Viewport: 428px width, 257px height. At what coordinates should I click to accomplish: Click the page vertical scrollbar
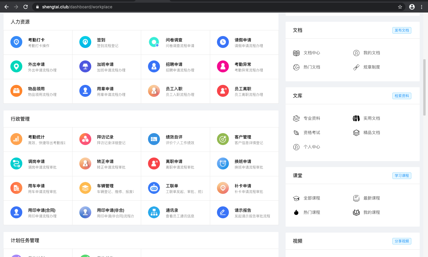424,87
